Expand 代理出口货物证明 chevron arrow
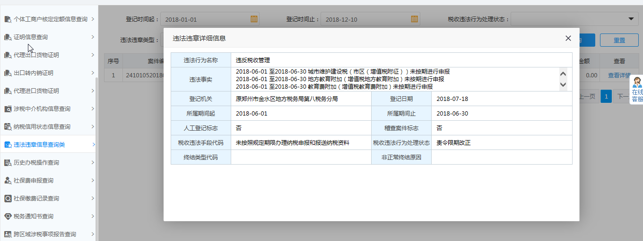This screenshot has height=241, width=643. (x=93, y=55)
